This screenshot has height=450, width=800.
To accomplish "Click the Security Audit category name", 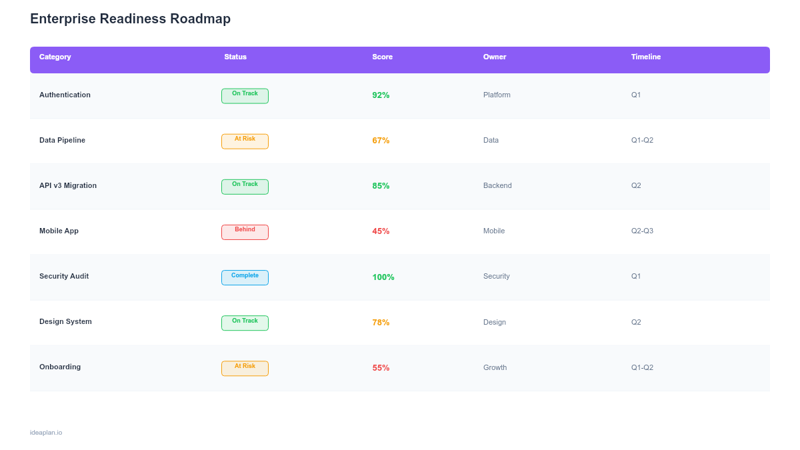I will (x=64, y=276).
